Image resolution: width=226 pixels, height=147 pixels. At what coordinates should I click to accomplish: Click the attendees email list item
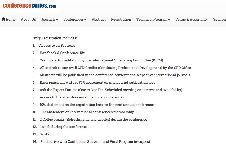tap(82, 97)
